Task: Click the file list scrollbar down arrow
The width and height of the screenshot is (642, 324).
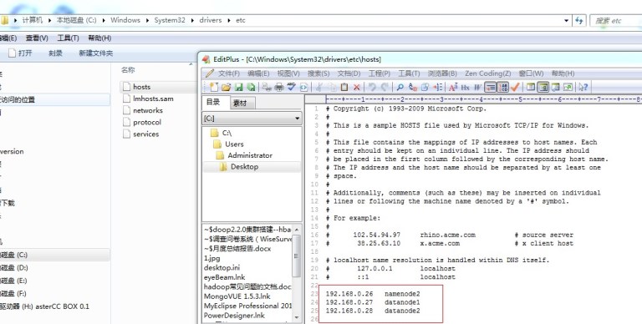Action: tap(297, 317)
